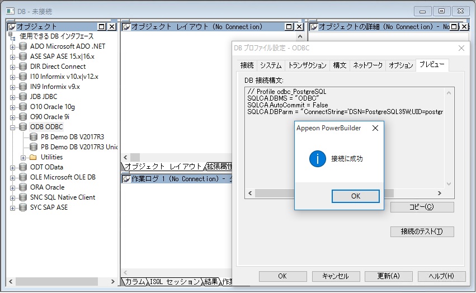
Task: Click the Utilities folder icon
Action: click(x=33, y=157)
